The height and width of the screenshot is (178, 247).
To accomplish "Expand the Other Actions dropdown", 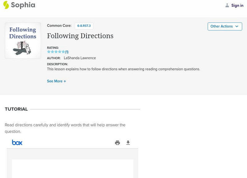I will (x=224, y=26).
